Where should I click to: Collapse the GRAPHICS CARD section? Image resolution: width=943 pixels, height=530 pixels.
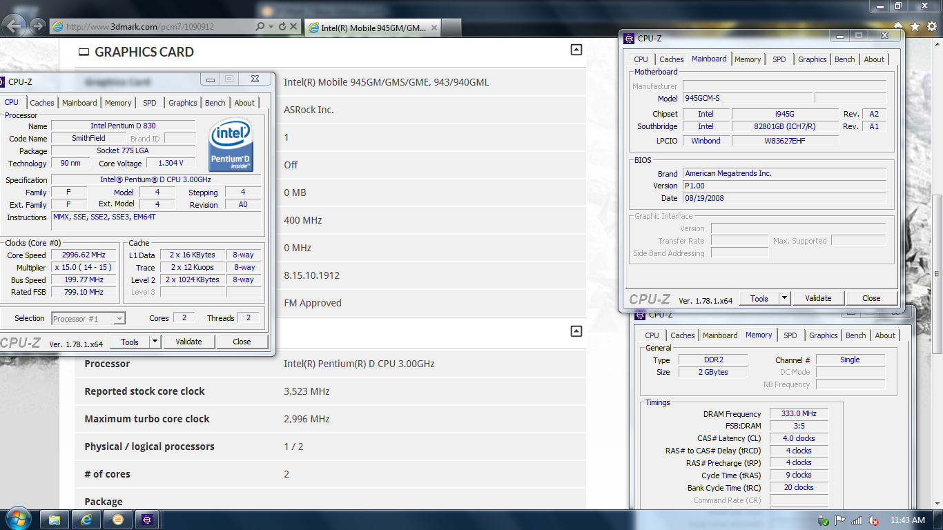tap(576, 50)
